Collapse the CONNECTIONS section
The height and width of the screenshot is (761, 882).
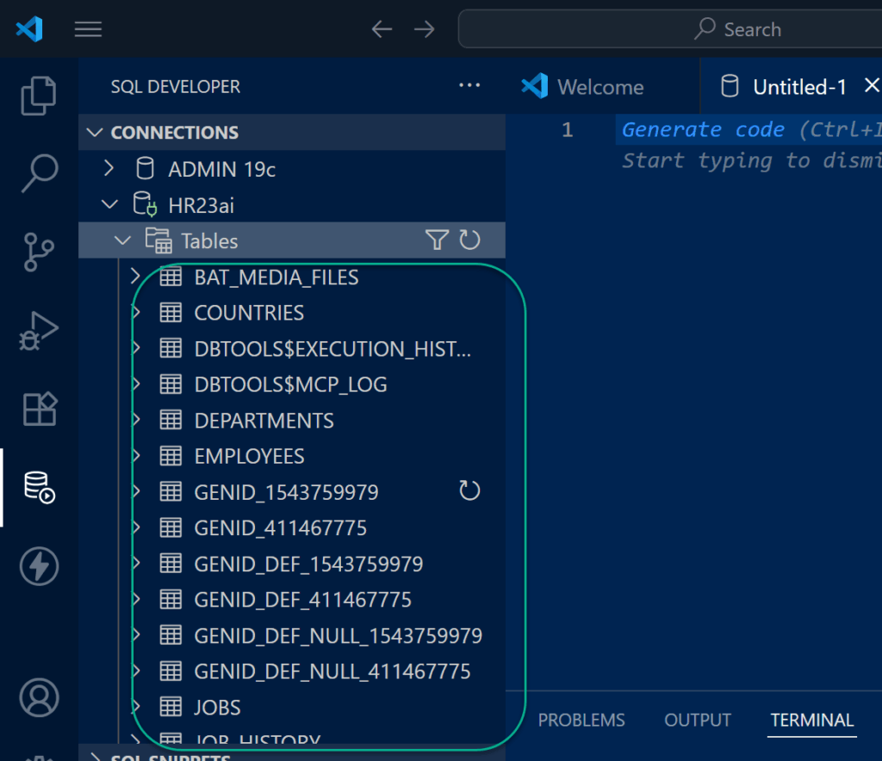[x=95, y=133]
